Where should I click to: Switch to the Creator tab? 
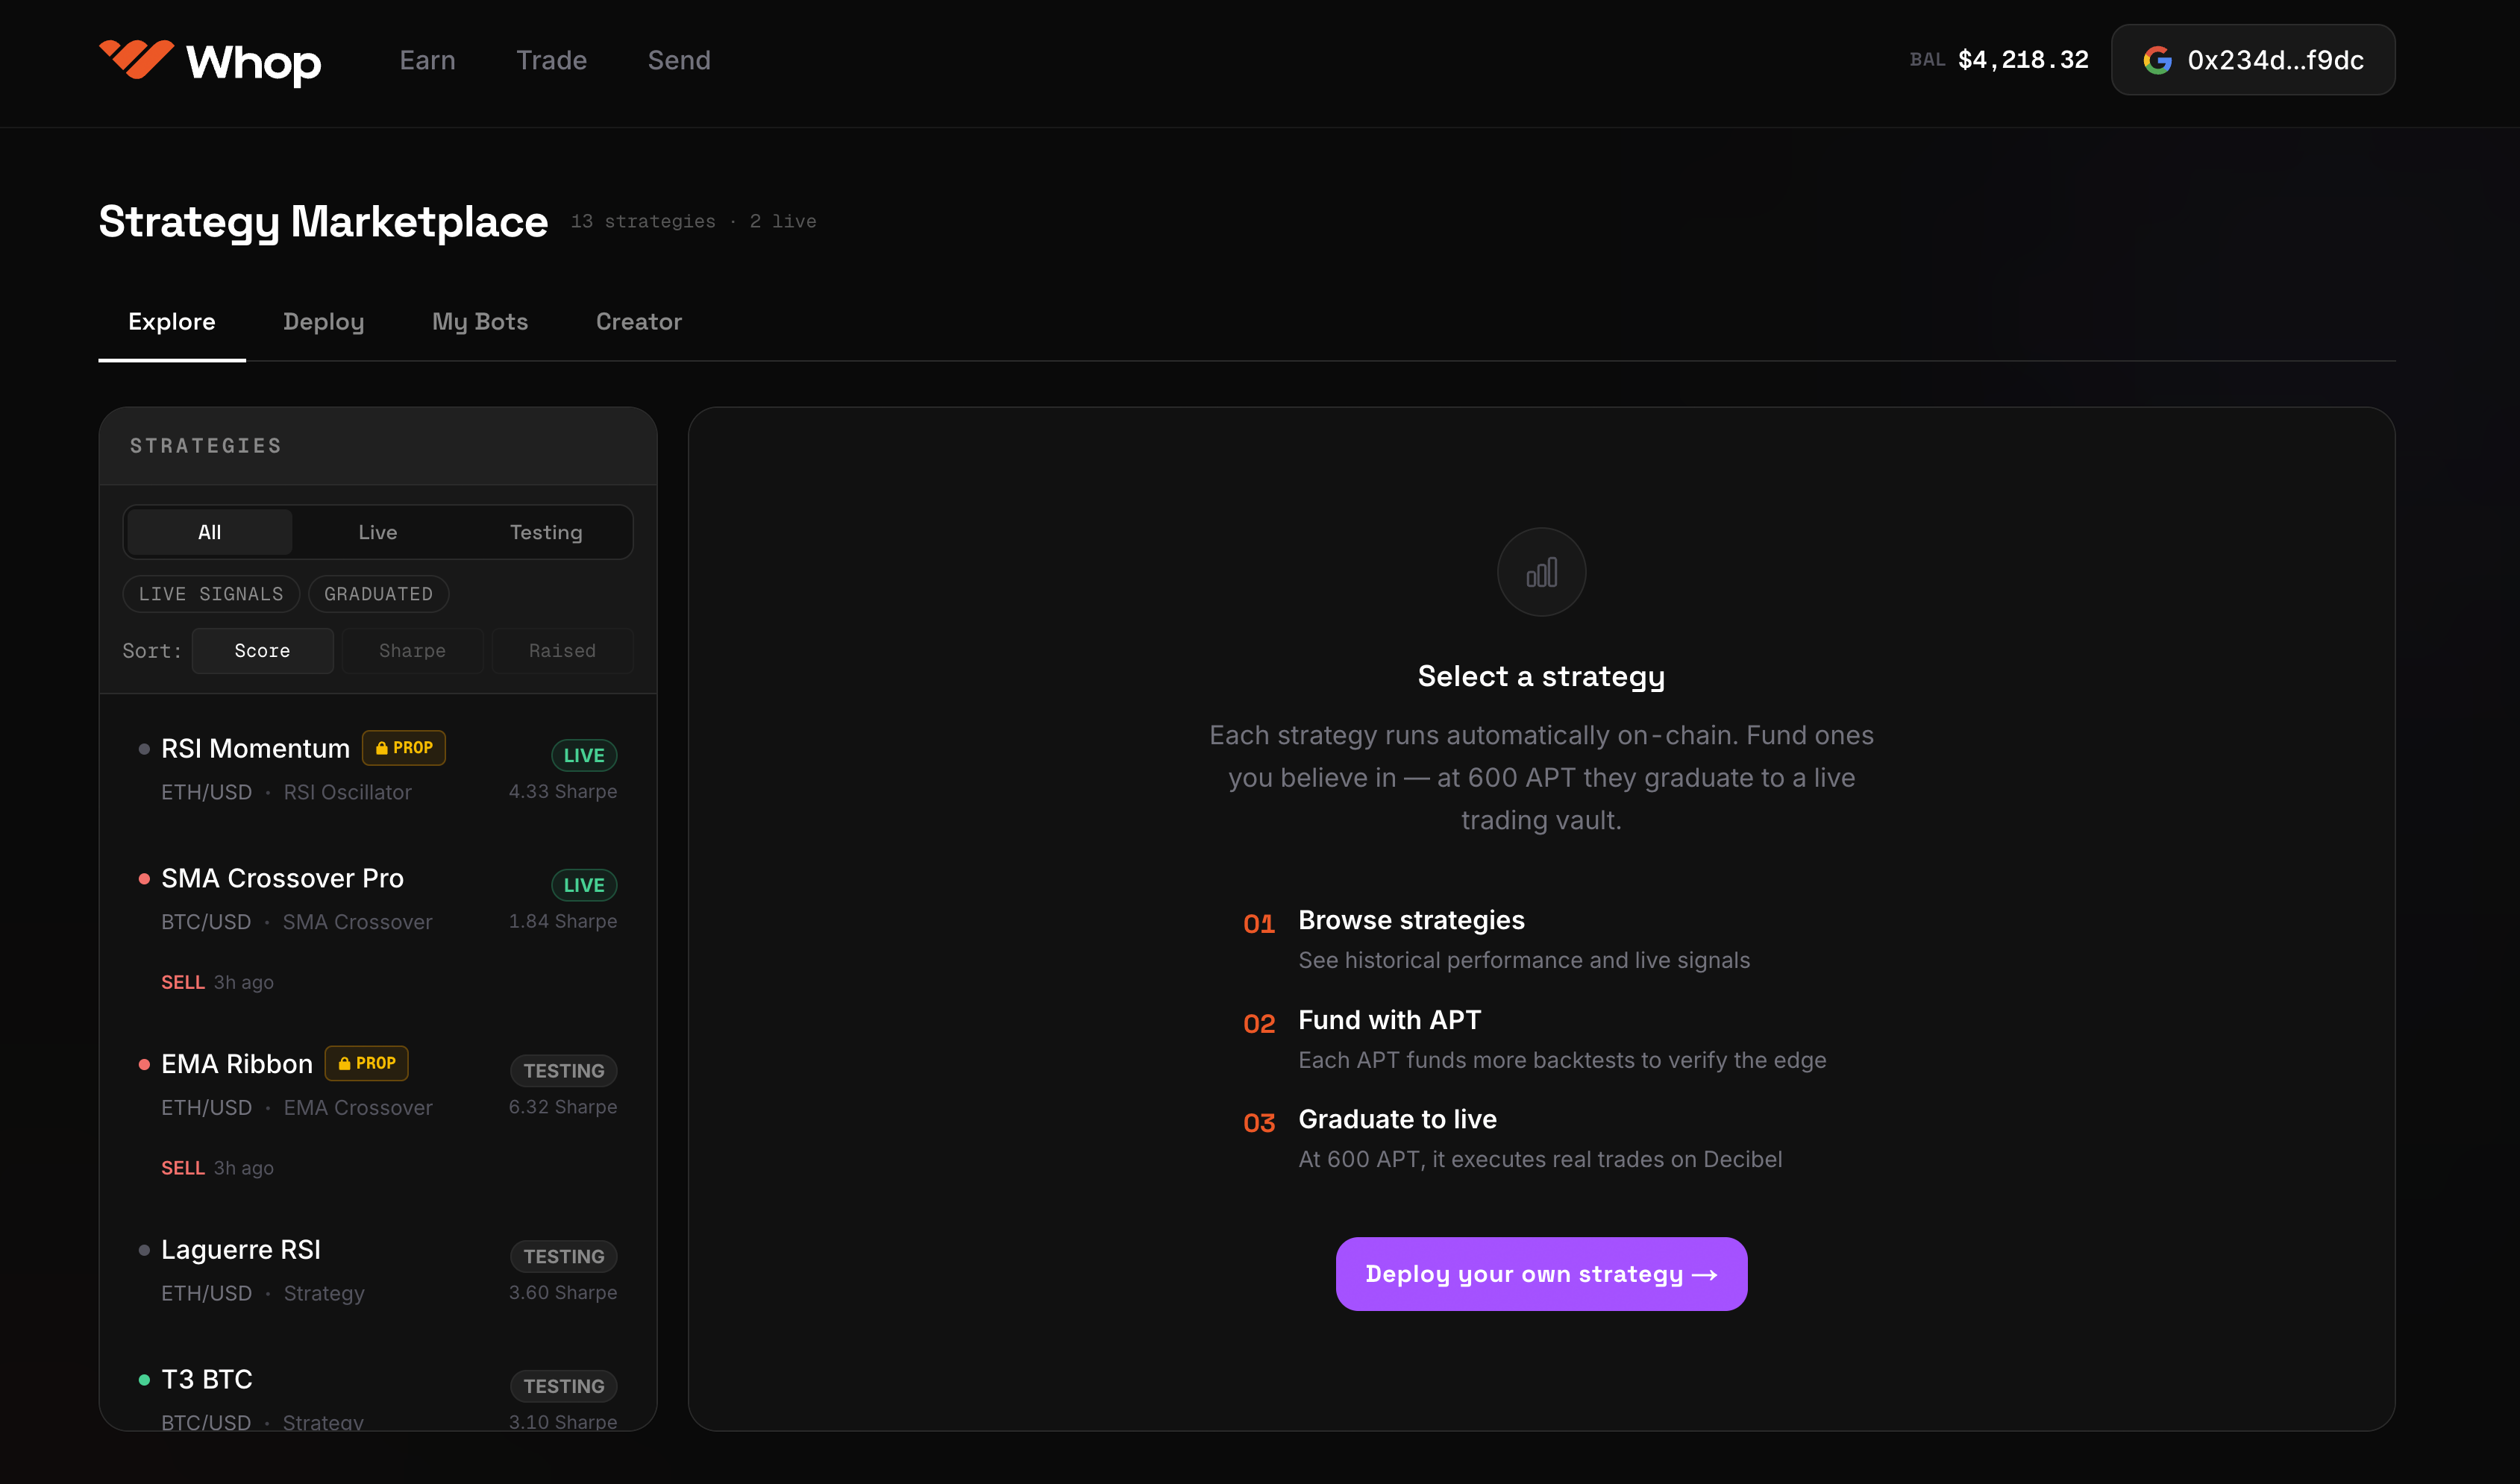(639, 322)
